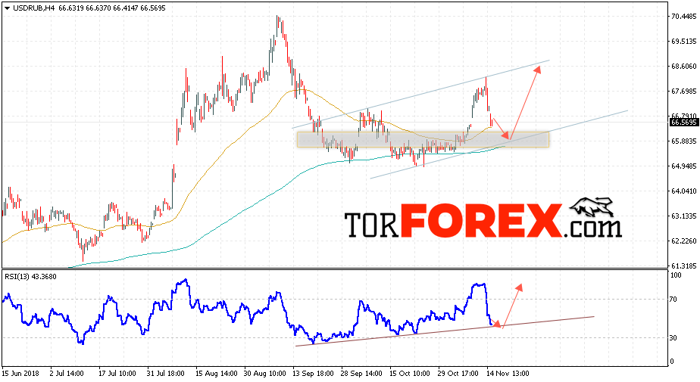Open the chart menu triangle beside USDRUB,H4
The width and height of the screenshot is (700, 382).
click(x=7, y=8)
